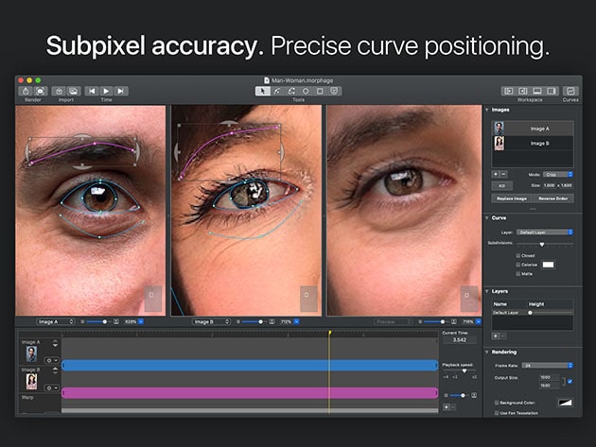The width and height of the screenshot is (596, 447).
Task: Switch to third Workspace layout icon
Action: (537, 91)
